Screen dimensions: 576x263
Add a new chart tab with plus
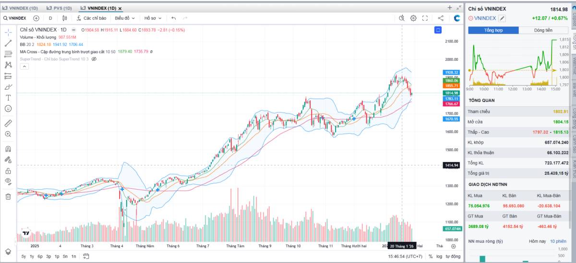click(x=450, y=8)
